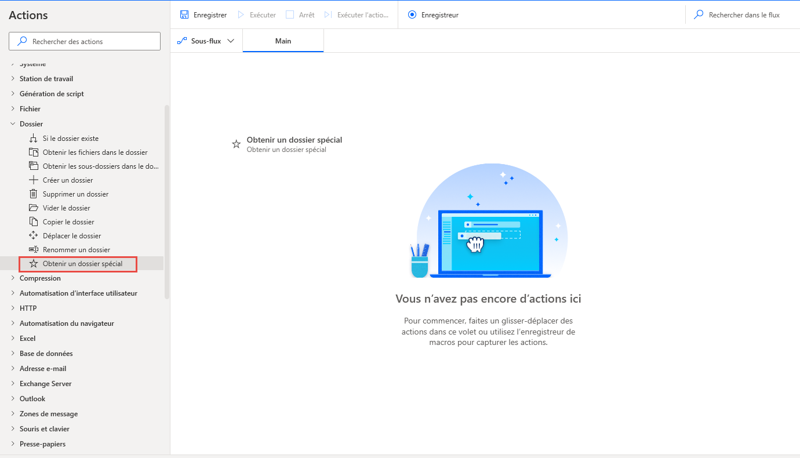Select Vider le dossier action
Screen dimensions: 800x458
pos(67,208)
